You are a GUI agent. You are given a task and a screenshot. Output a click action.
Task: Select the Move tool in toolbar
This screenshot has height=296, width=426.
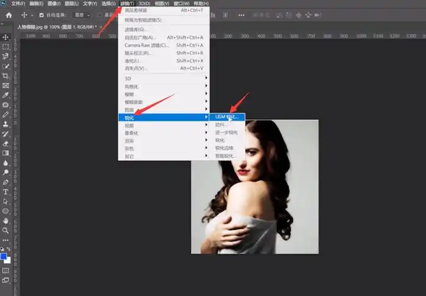coord(6,37)
